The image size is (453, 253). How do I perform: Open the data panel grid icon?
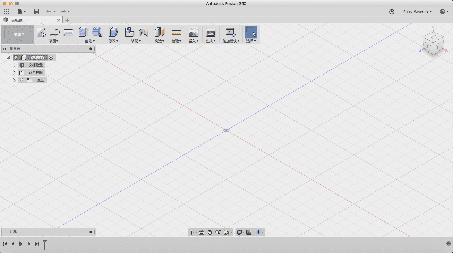[6, 12]
